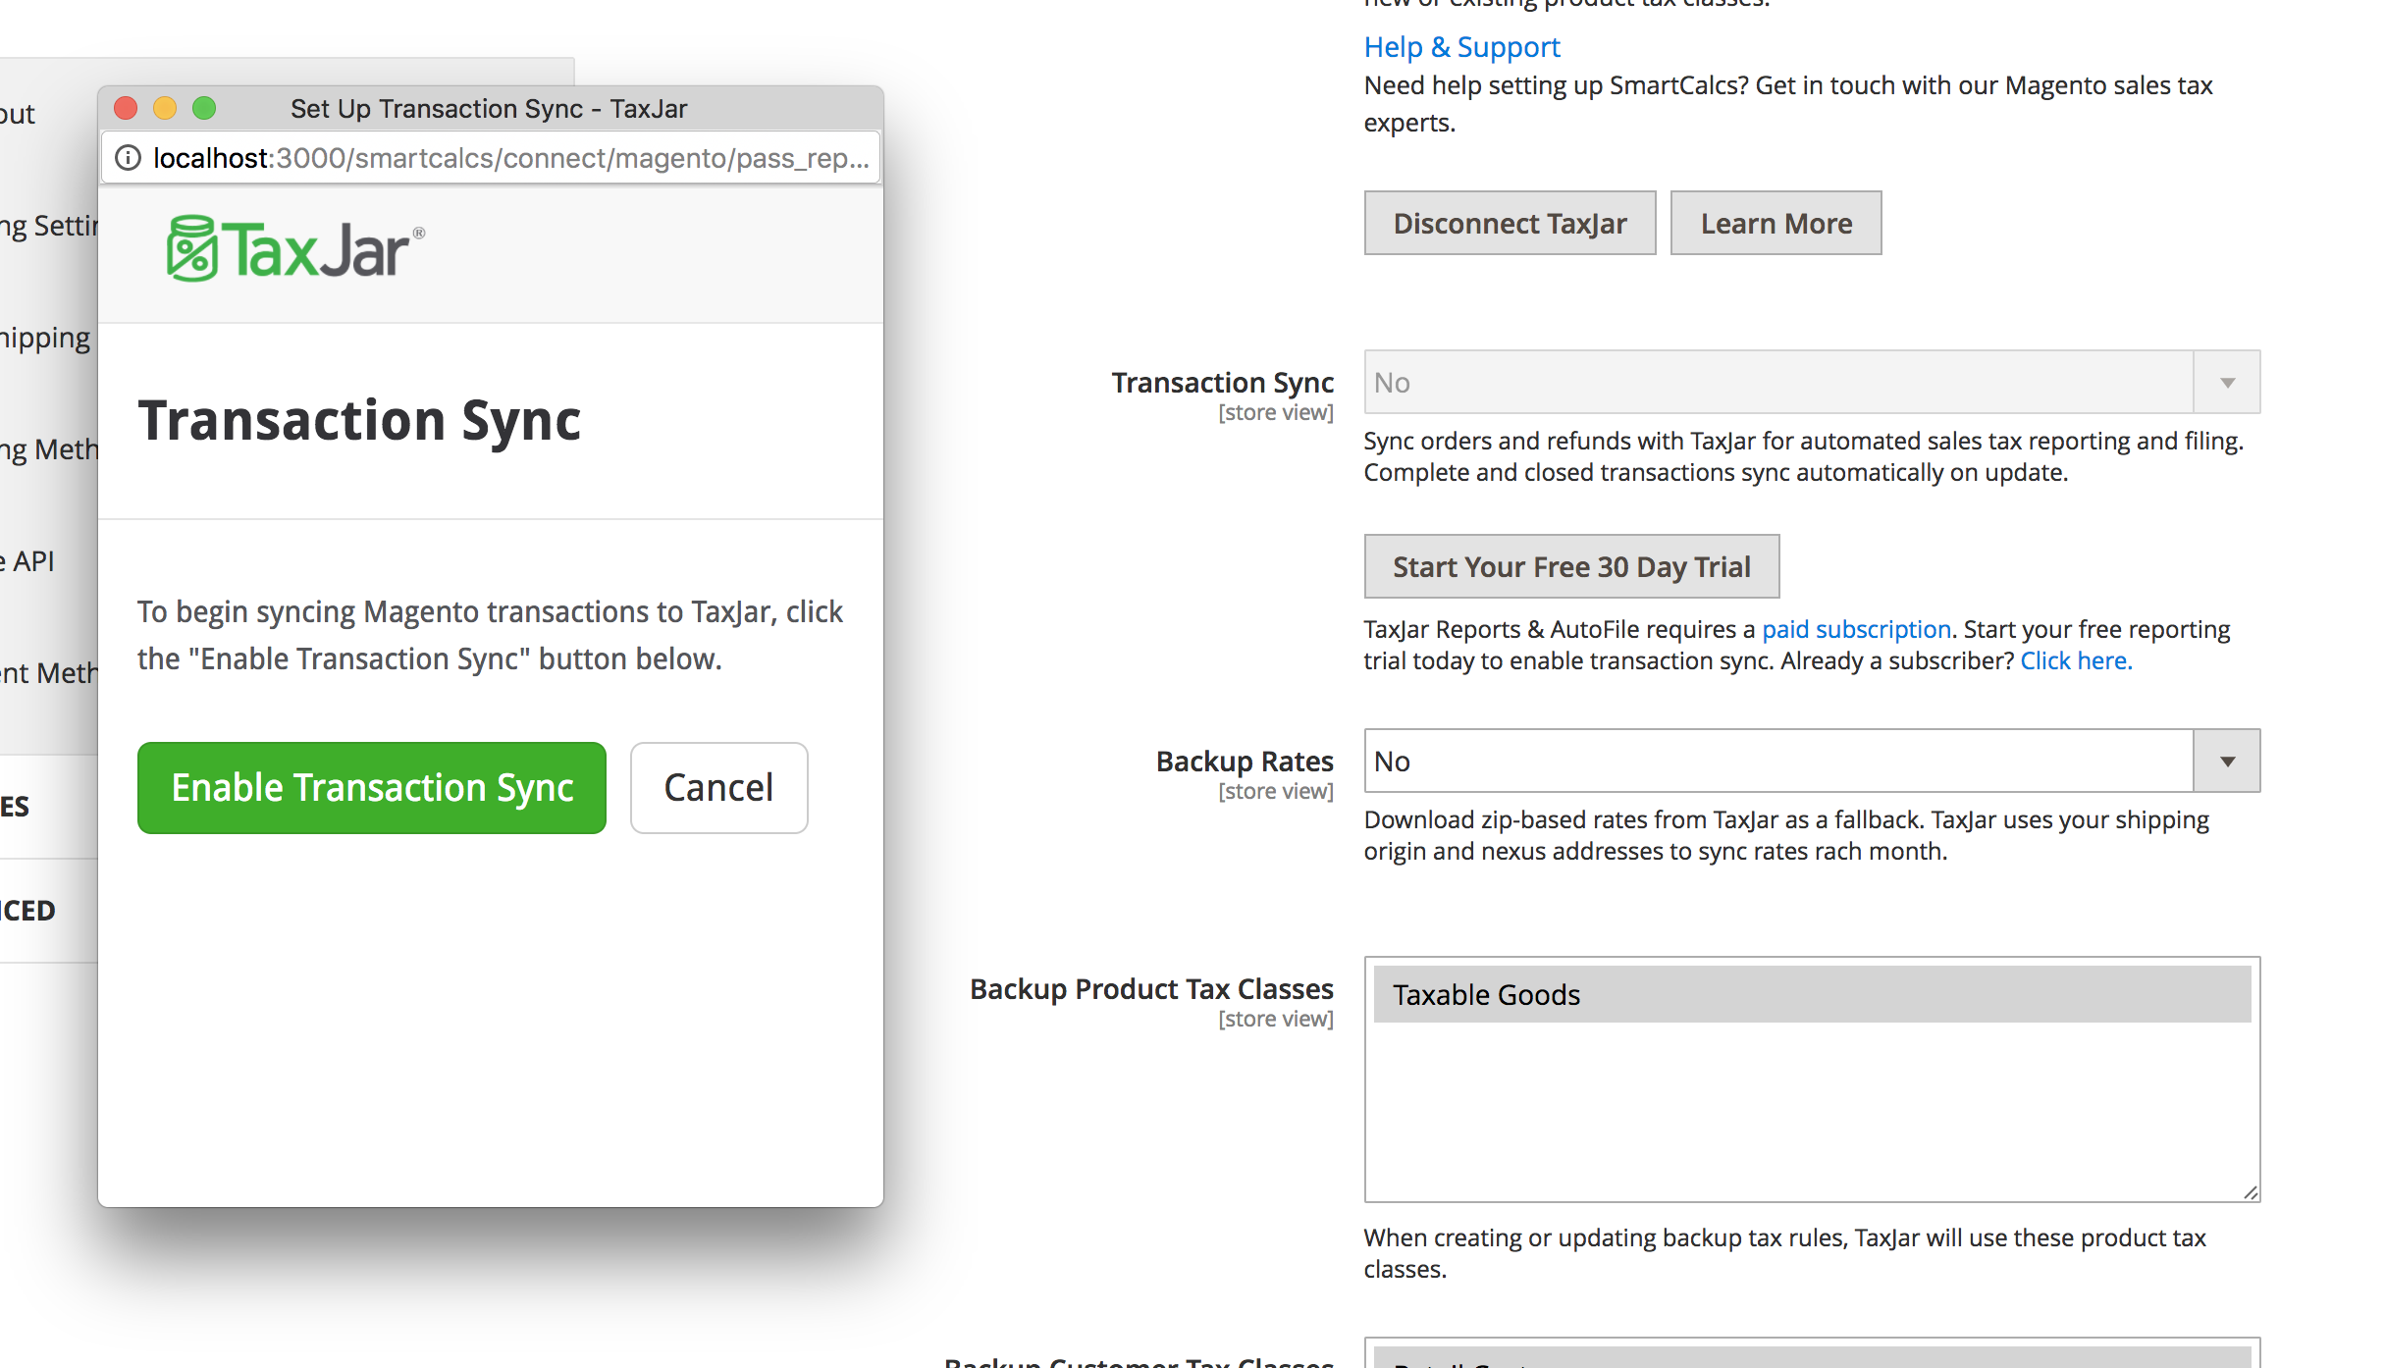This screenshot has height=1368, width=2385.
Task: Open the API sidebar menu item
Action: click(28, 560)
